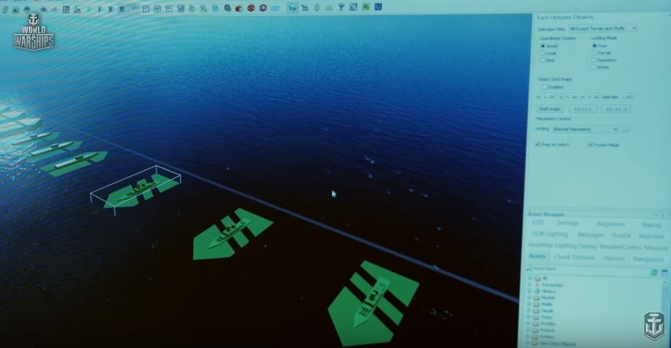The height and width of the screenshot is (348, 671).
Task: Click the blue play arrow toolbar icon
Action: click(x=89, y=9)
